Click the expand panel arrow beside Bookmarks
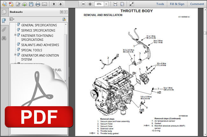Screen dimensions: 207x137 [66, 12]
